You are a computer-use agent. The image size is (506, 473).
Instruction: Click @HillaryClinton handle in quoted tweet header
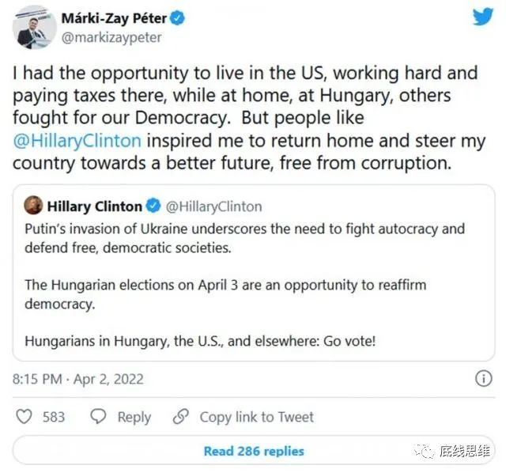[213, 206]
